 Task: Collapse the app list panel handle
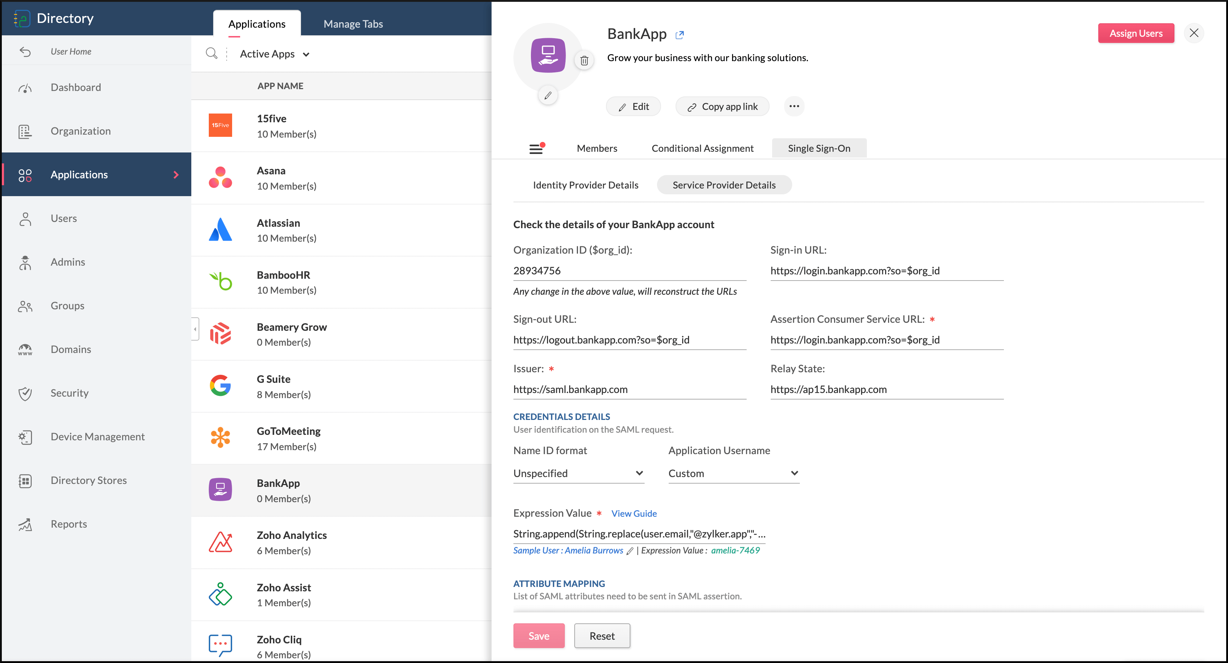click(x=195, y=329)
